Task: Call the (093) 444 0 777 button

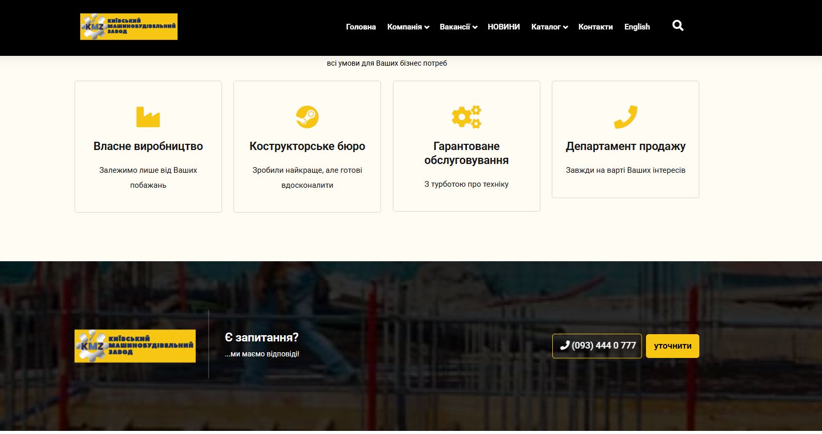Action: [x=597, y=346]
